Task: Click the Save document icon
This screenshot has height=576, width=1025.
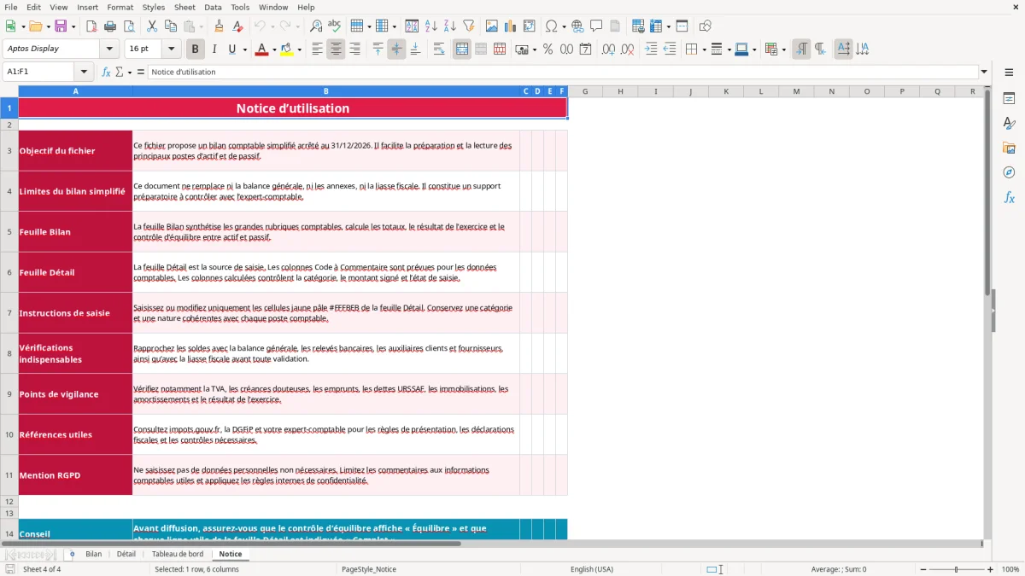Action: [61, 26]
